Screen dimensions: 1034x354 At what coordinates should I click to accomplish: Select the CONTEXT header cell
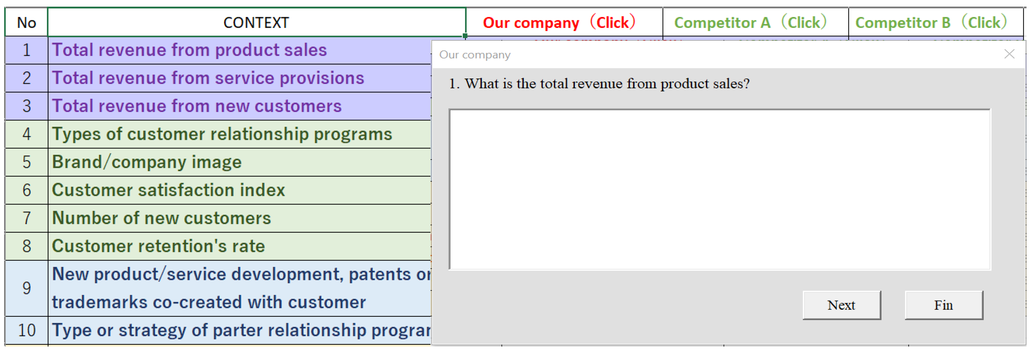256,22
